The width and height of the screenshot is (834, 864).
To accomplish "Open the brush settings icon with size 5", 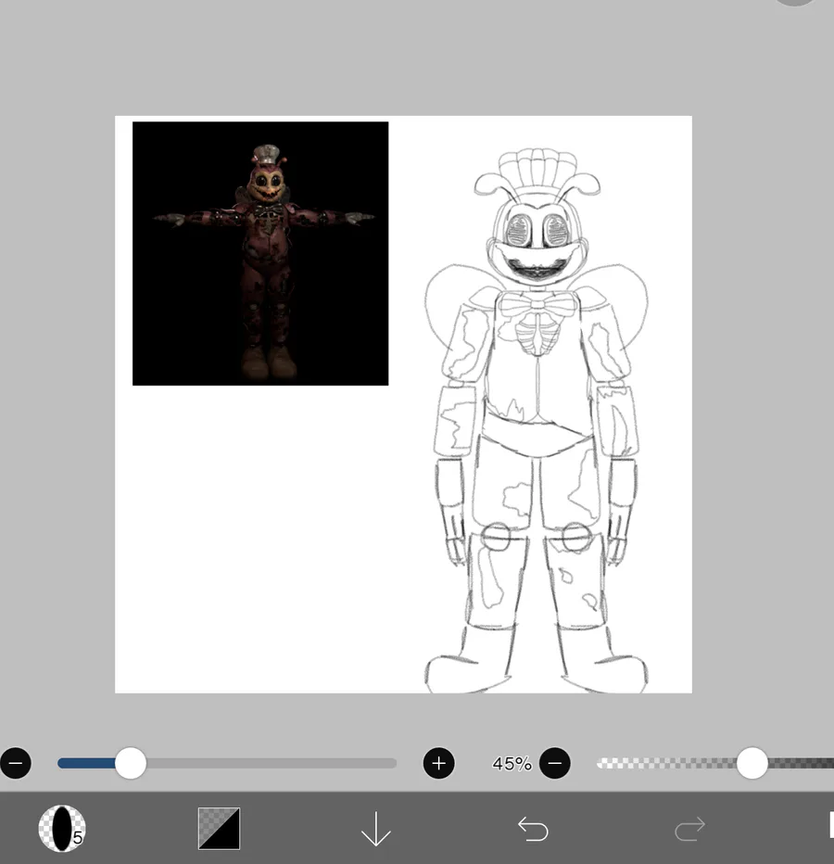I will pos(62,828).
